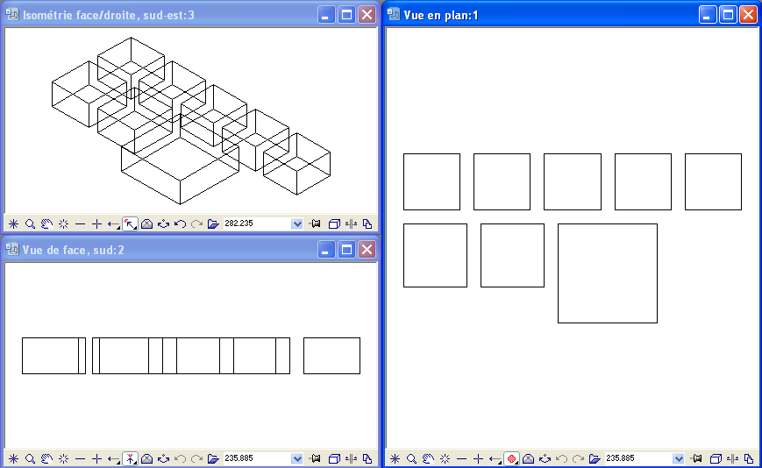Image resolution: width=762 pixels, height=468 pixels.
Task: Open plan view direction flyout in Vue en plan window
Action: (512, 458)
